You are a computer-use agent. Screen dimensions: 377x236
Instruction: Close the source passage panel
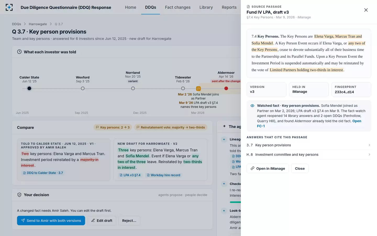click(366, 10)
